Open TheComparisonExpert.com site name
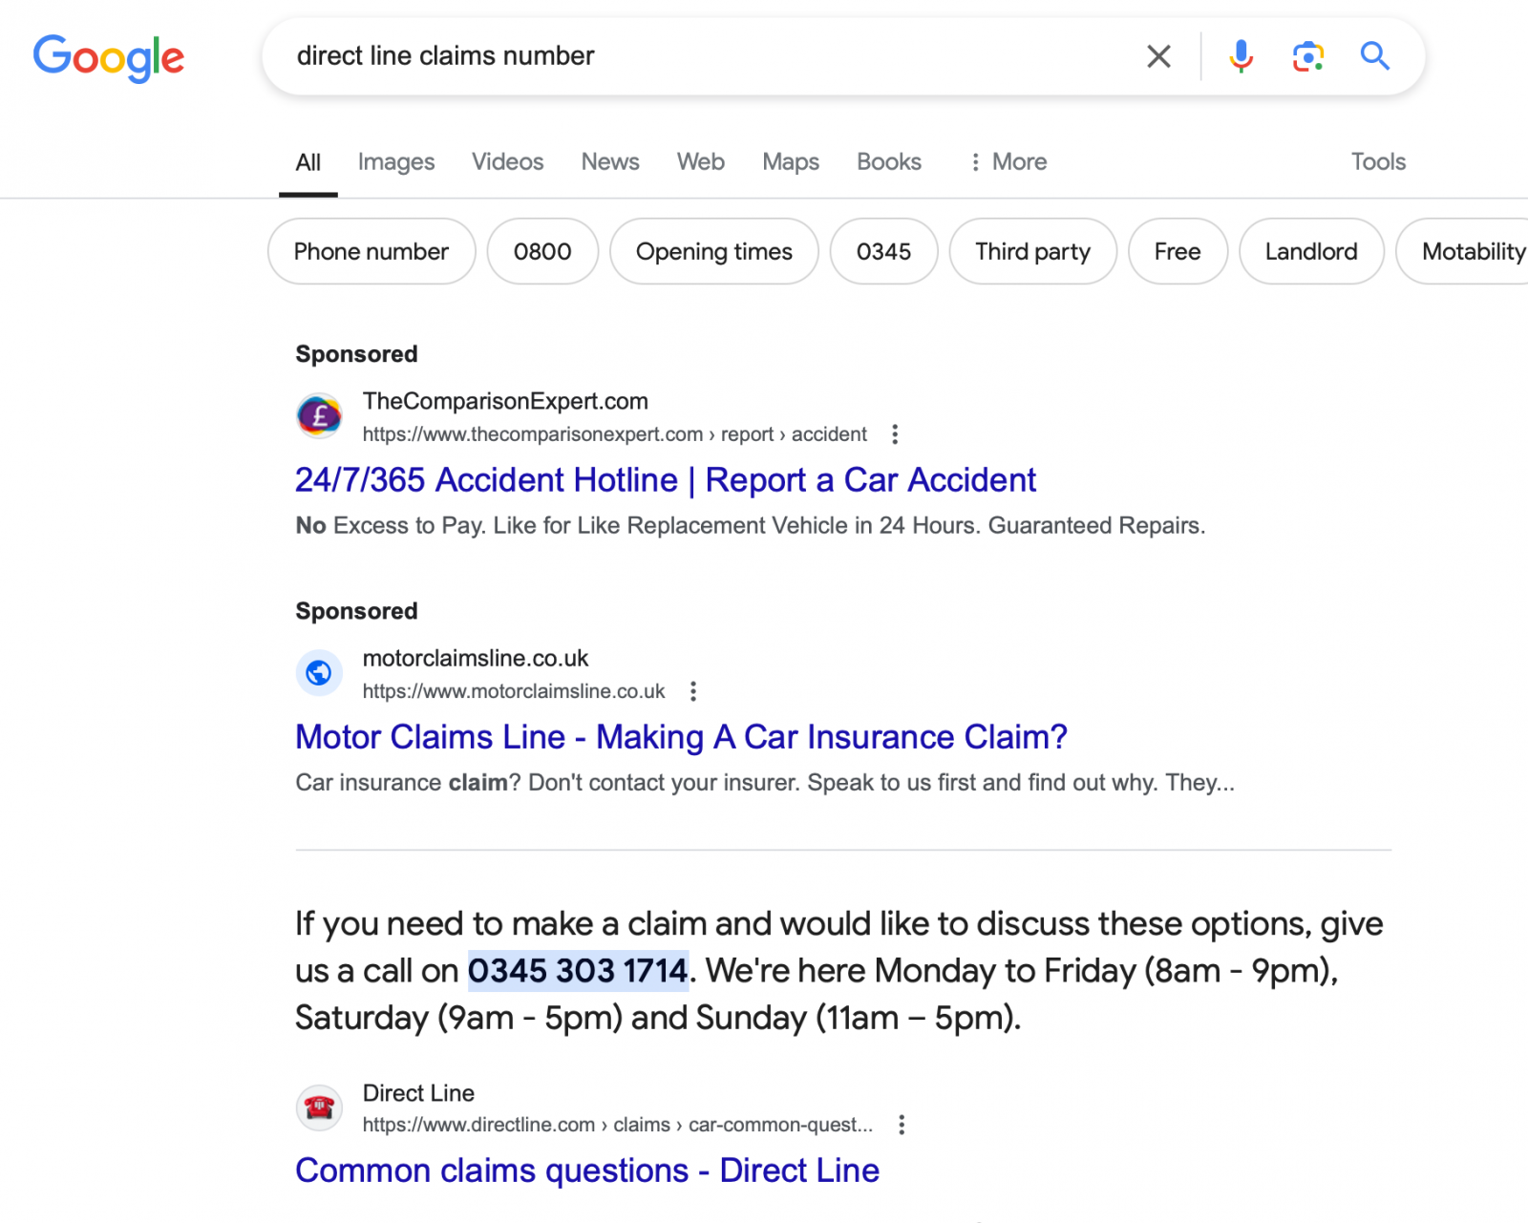The image size is (1528, 1223). pos(505,401)
